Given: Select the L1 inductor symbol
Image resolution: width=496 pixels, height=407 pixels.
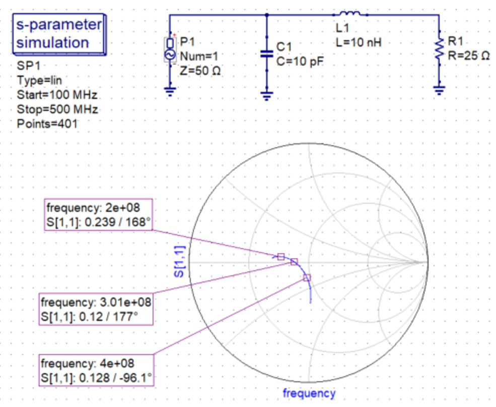Looking at the screenshot, I should tap(350, 14).
